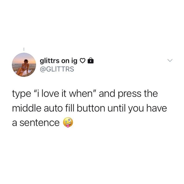Viewport: 184px width, 184px height.
Task: Open the 'glittrs on ig' display name
Action: click(x=59, y=61)
